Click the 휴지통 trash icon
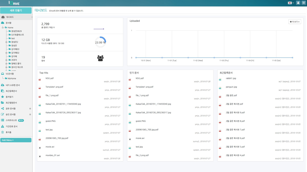The height and width of the screenshot is (172, 307). tap(3, 132)
